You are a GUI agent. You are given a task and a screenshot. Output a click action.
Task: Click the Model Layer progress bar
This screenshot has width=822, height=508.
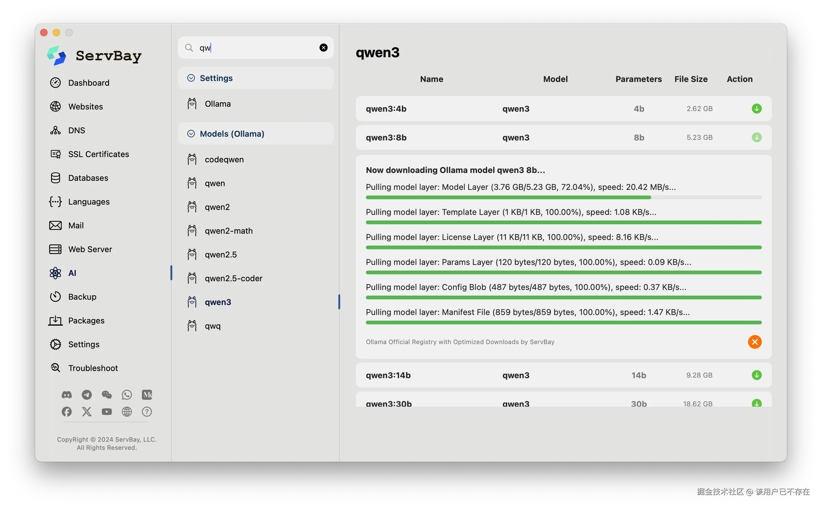pyautogui.click(x=563, y=198)
